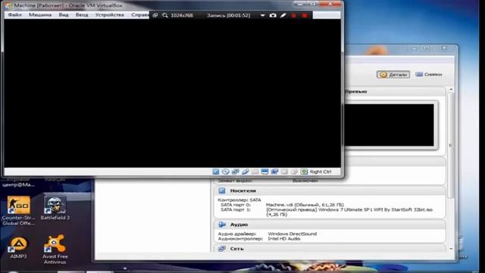
Task: Click the Windows 7 Ultimate iso optical entry
Action: point(349,212)
